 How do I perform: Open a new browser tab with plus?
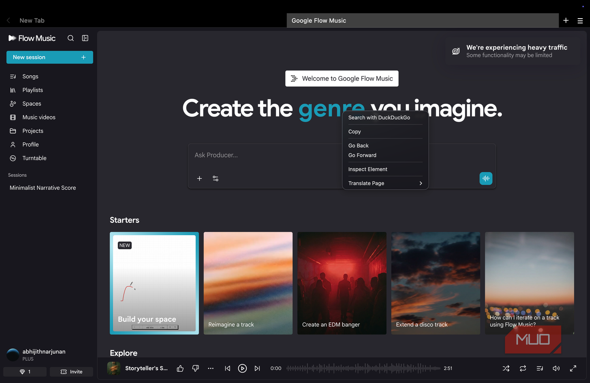tap(566, 20)
